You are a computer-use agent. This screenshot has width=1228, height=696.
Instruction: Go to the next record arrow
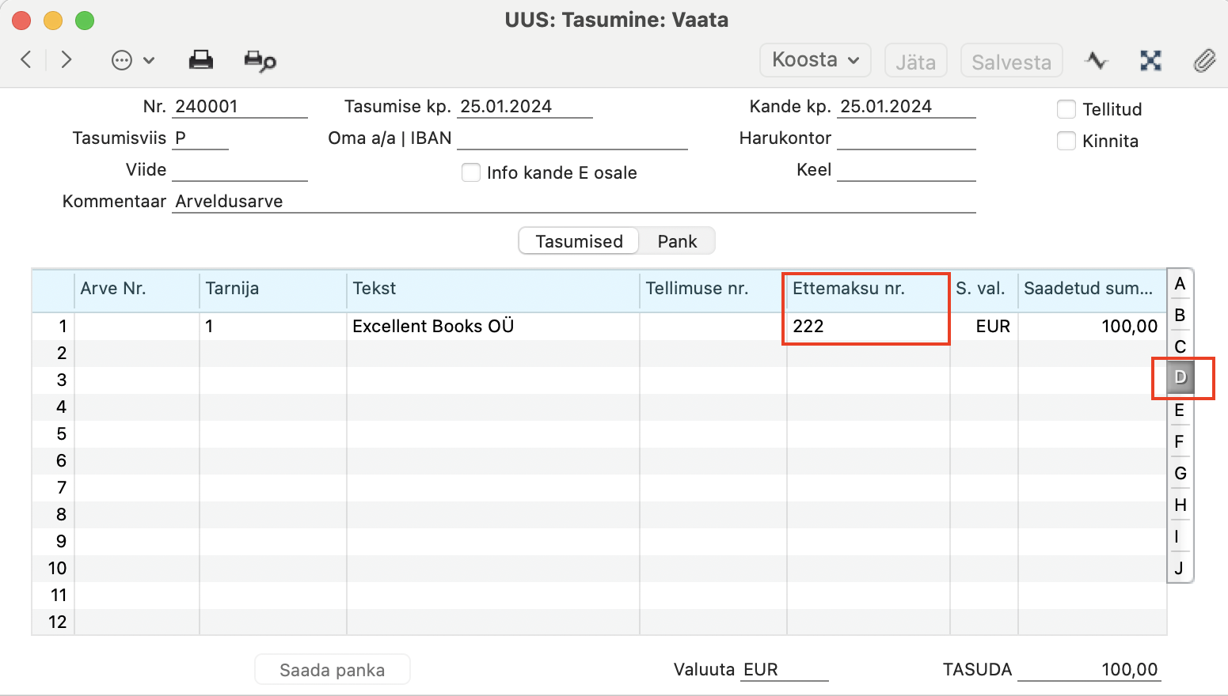67,60
